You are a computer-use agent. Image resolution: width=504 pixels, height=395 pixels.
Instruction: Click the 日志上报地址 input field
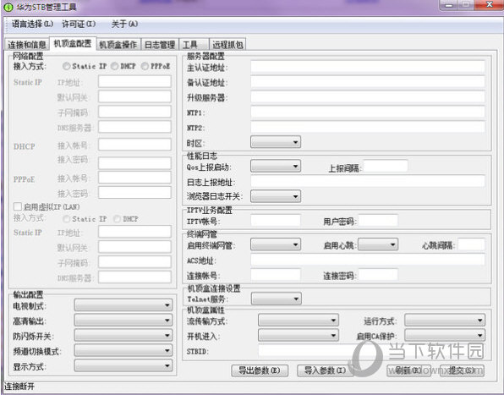coord(368,181)
